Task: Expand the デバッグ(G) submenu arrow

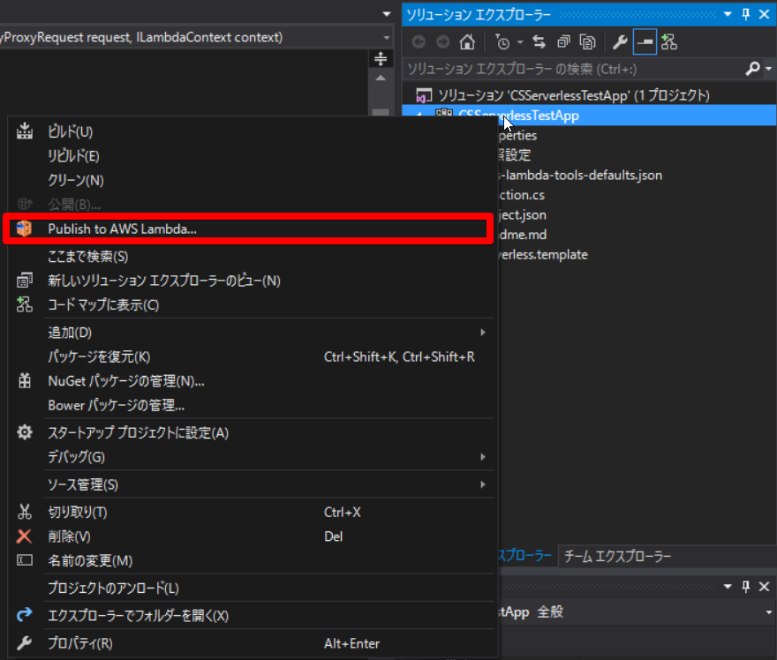Action: (483, 457)
